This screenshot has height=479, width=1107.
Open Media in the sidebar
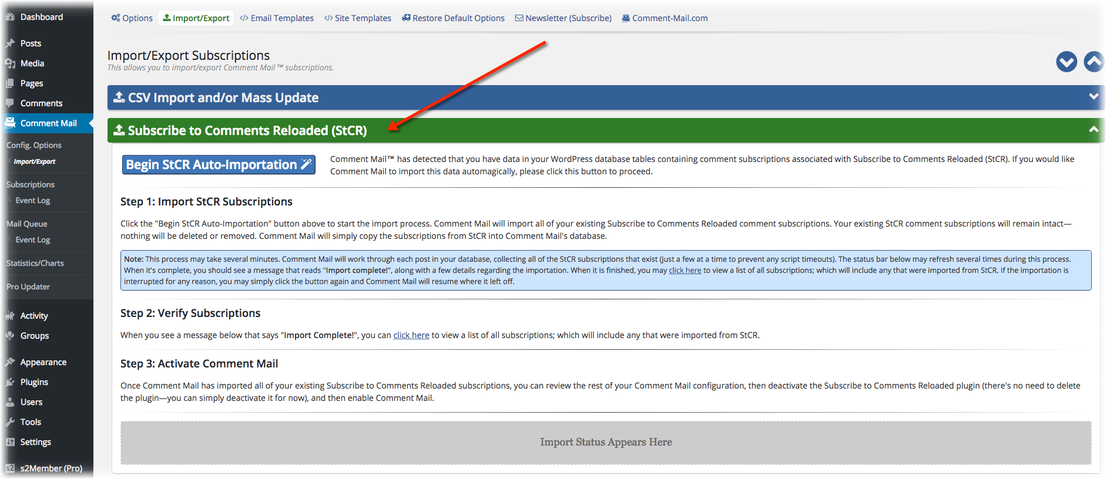pos(32,63)
